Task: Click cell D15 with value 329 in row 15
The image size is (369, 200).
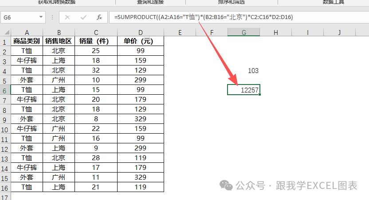Action: point(141,177)
